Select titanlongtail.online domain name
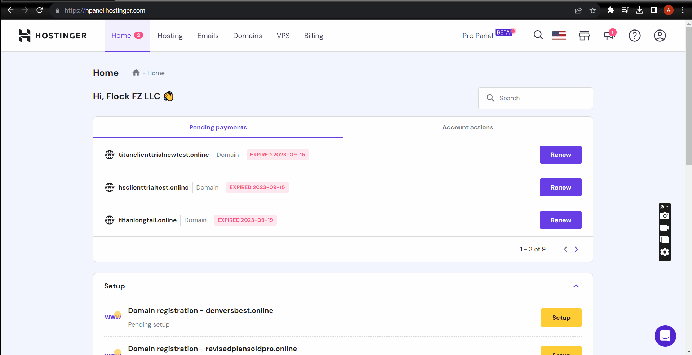The height and width of the screenshot is (355, 692). pyautogui.click(x=147, y=220)
